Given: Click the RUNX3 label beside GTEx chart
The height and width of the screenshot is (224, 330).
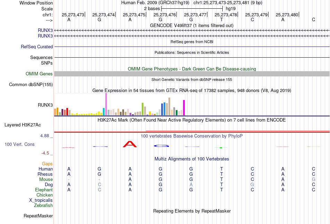Looking at the screenshot, I should (45, 105).
